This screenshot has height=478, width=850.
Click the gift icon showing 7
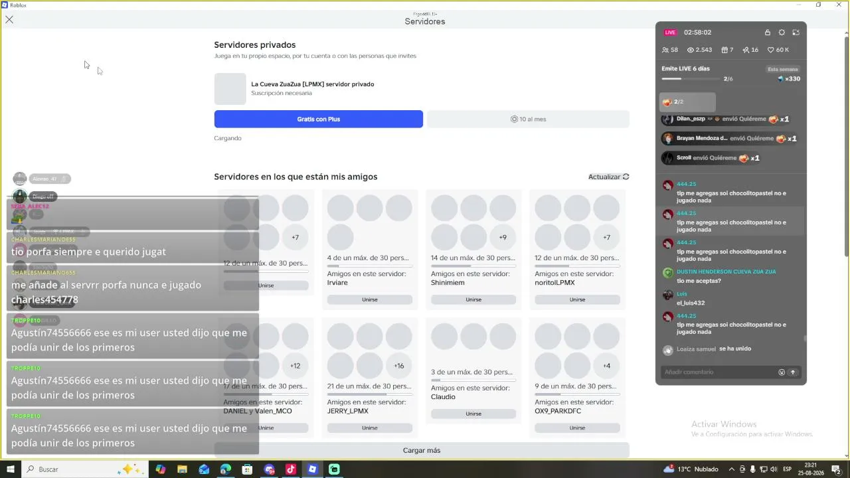724,50
